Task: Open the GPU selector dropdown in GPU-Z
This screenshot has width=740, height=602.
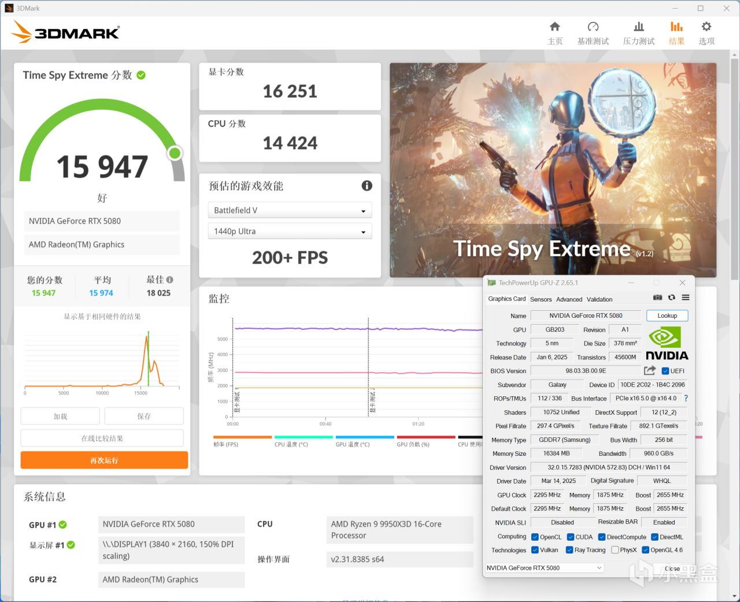Action: [x=545, y=568]
